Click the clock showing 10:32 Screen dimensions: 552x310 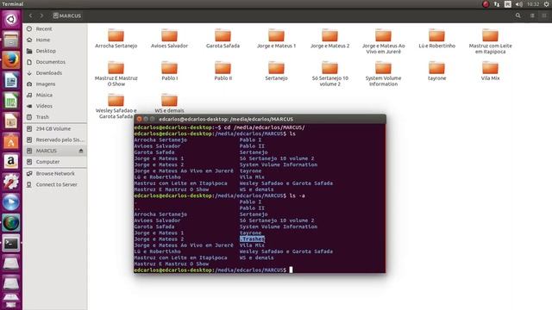pos(533,4)
